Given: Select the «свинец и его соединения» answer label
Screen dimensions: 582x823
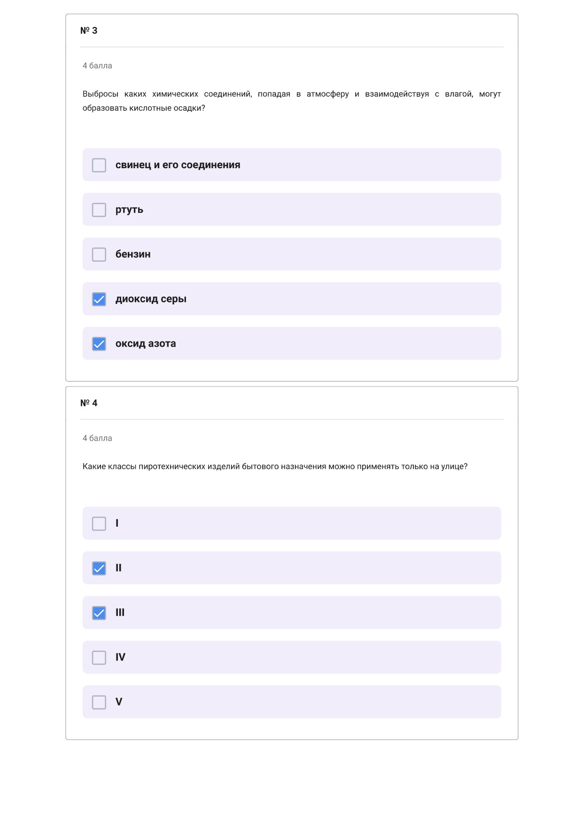Looking at the screenshot, I should [178, 165].
